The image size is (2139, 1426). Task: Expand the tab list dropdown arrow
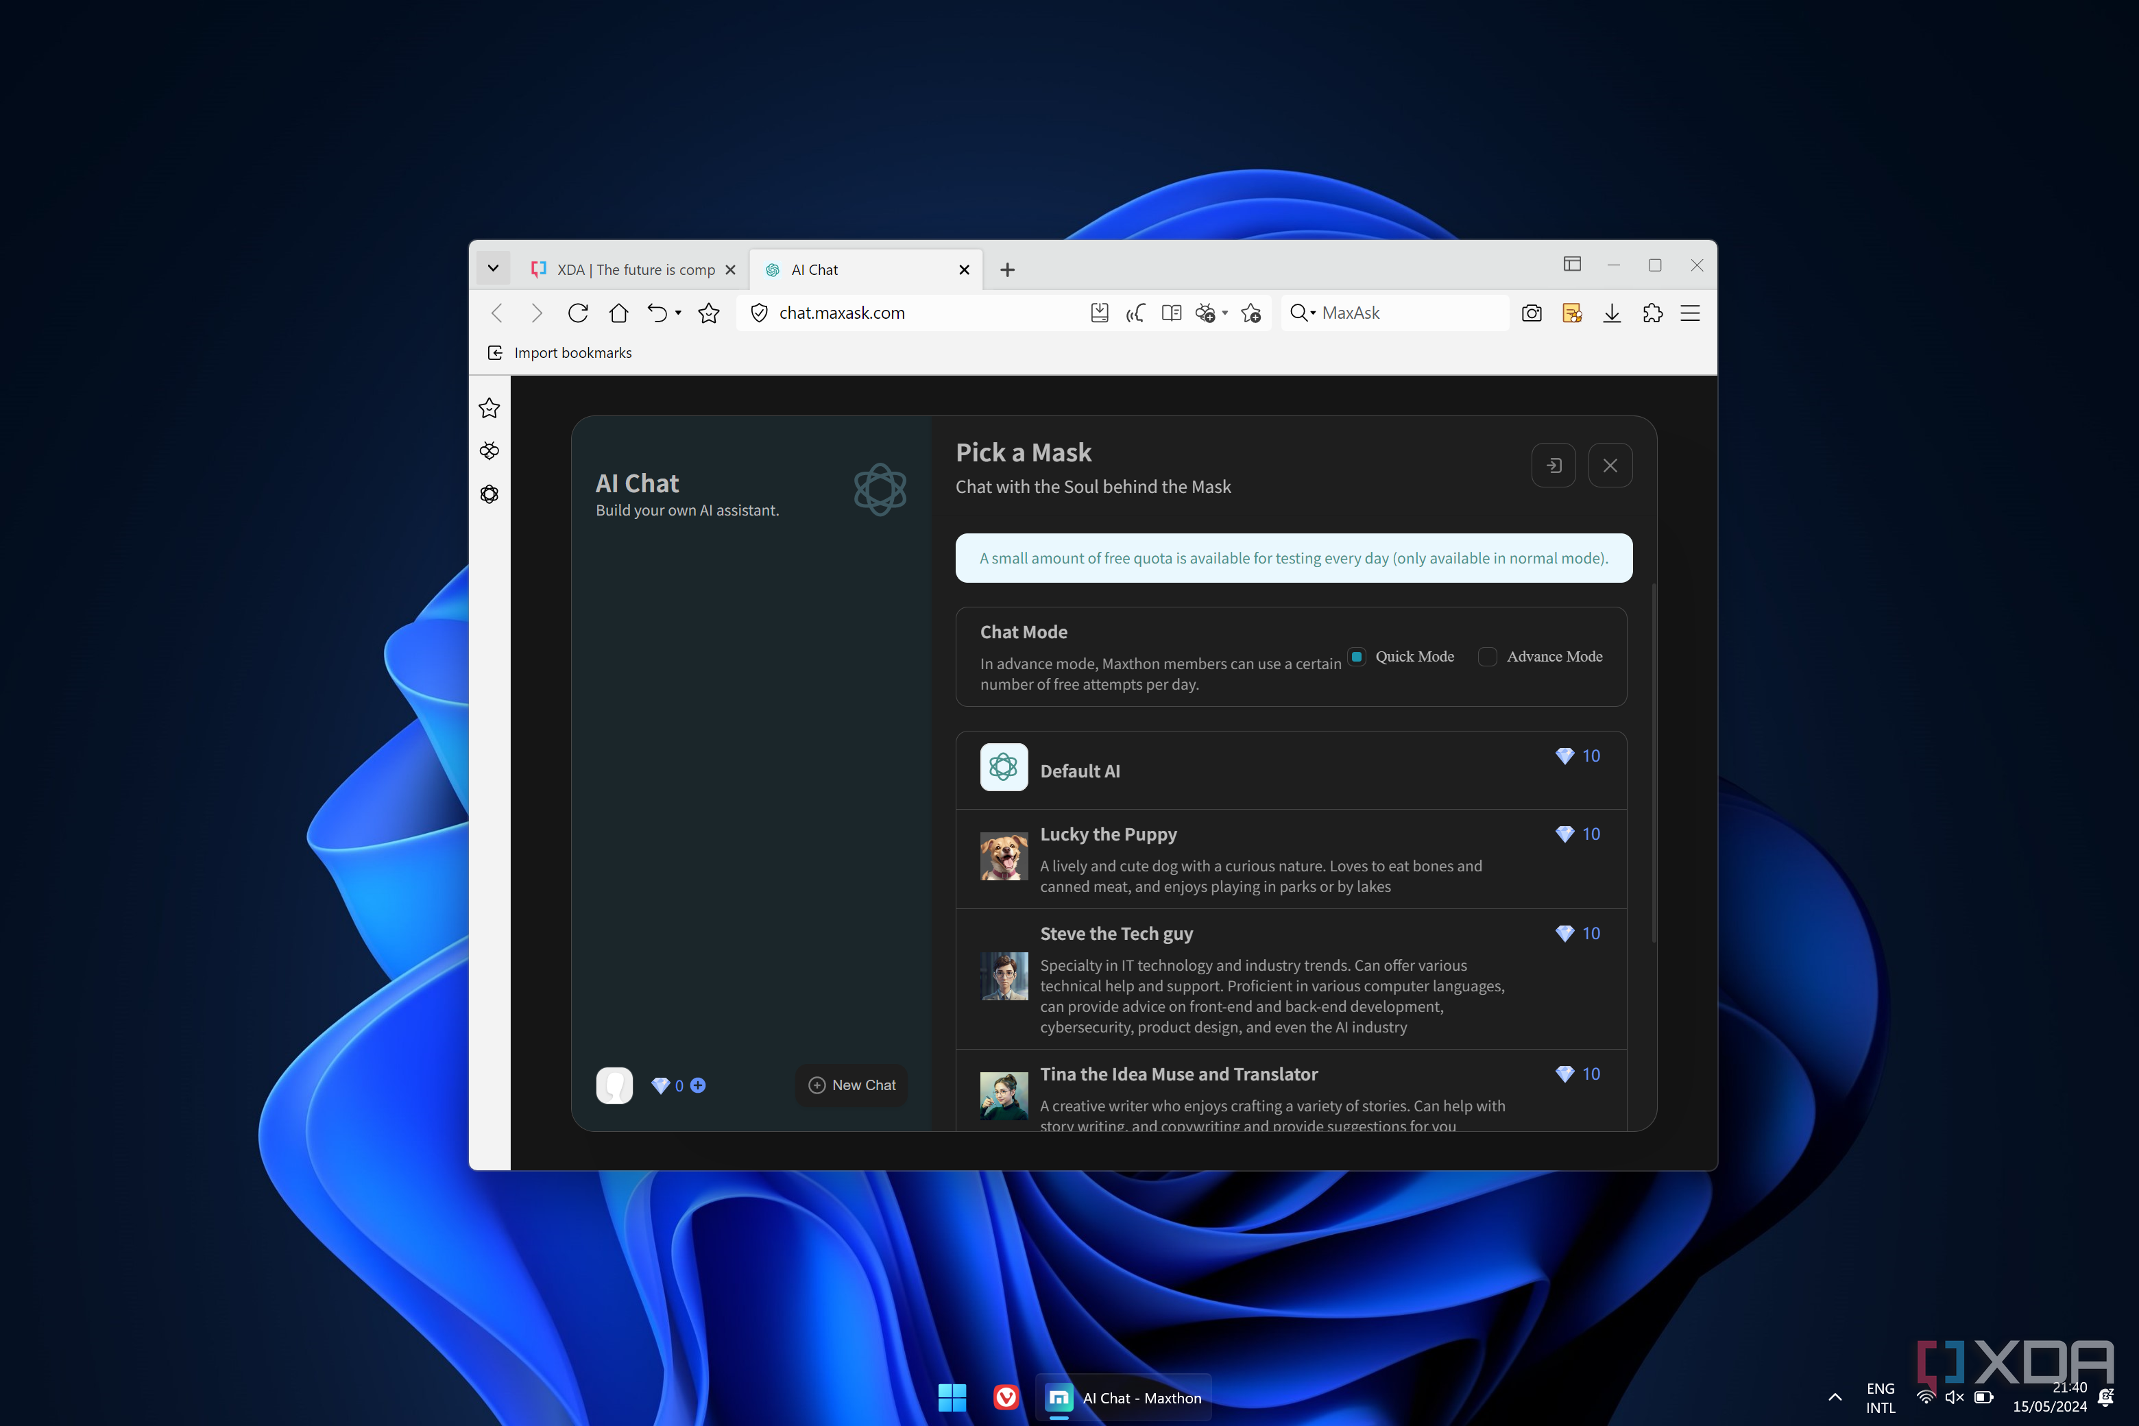point(493,268)
